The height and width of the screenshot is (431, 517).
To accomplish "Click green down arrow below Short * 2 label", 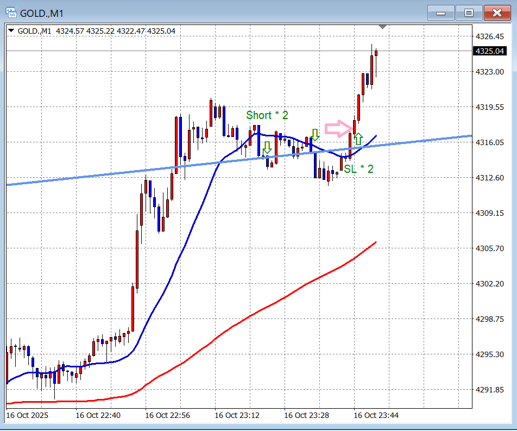I will pos(267,147).
